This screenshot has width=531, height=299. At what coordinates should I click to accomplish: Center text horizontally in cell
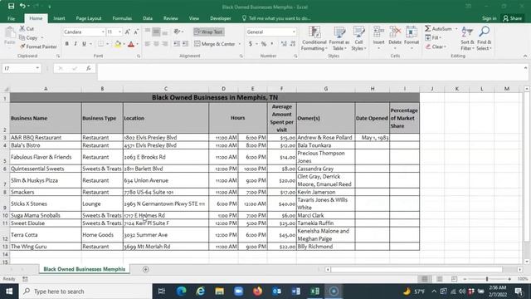[156, 44]
